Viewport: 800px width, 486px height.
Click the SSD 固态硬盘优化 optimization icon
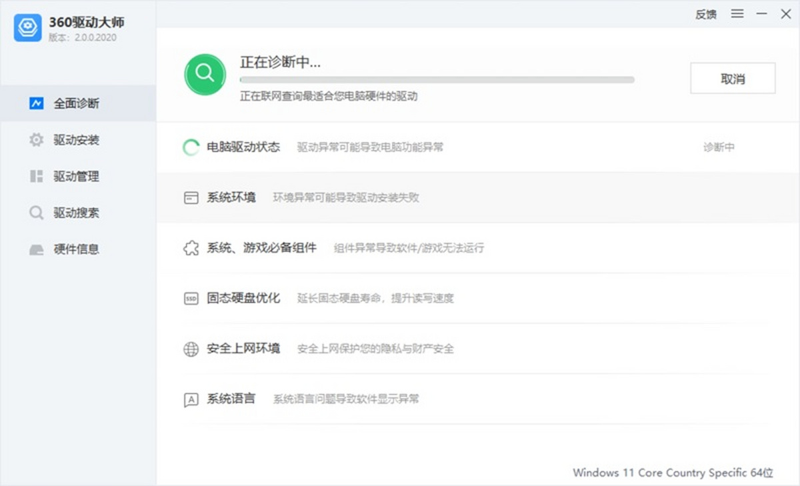click(189, 298)
